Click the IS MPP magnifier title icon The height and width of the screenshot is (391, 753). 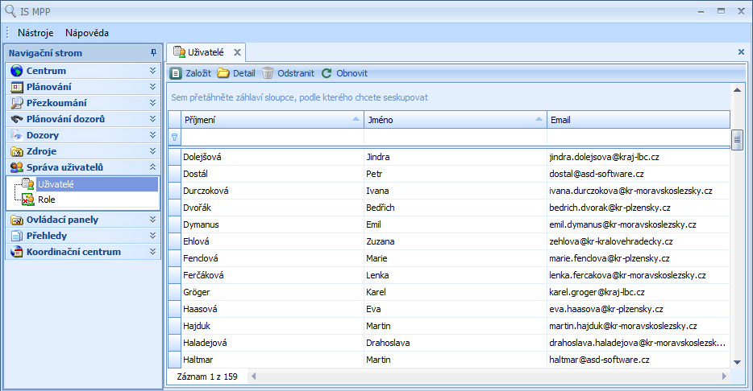[10, 10]
